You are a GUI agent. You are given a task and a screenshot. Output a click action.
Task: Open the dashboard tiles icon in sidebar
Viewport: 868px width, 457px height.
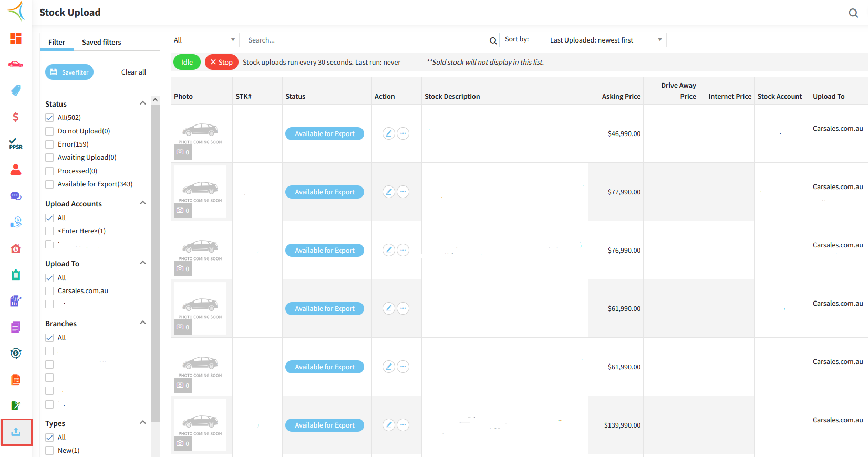[x=16, y=38]
